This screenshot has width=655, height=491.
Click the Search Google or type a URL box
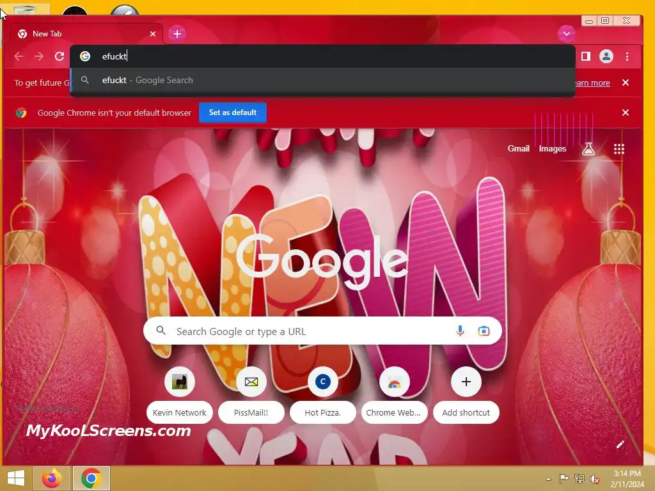tap(322, 331)
